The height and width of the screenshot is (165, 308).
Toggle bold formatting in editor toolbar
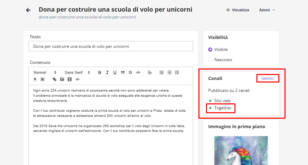[100, 72]
